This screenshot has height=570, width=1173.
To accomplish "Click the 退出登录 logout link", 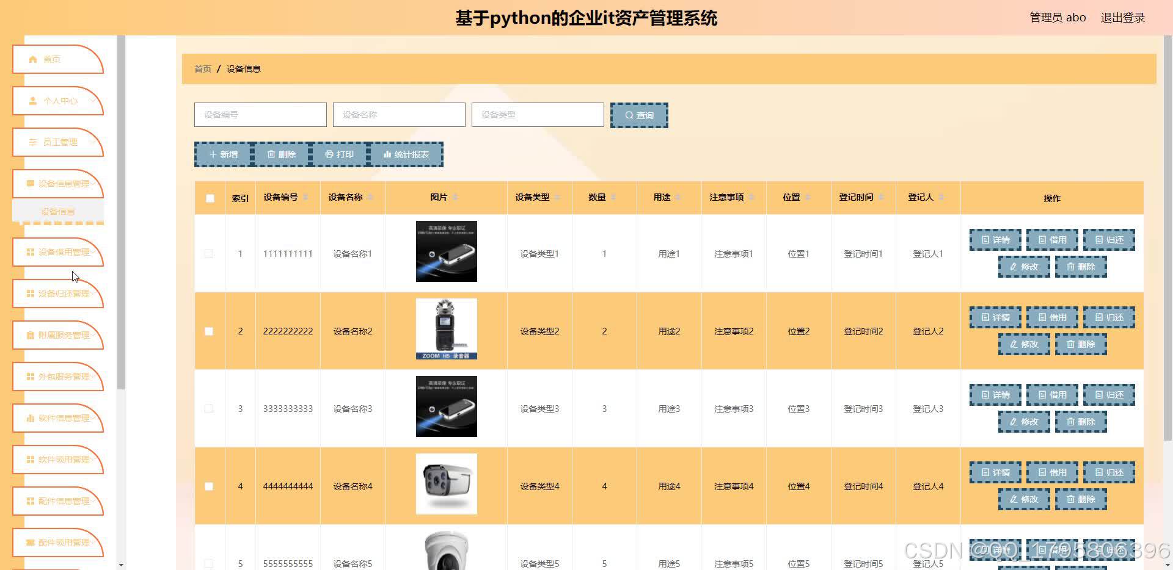I will coord(1122,18).
